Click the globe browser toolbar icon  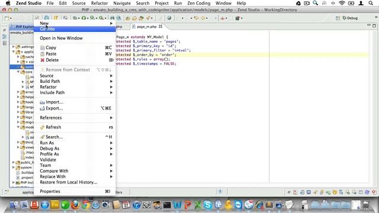(169, 18)
